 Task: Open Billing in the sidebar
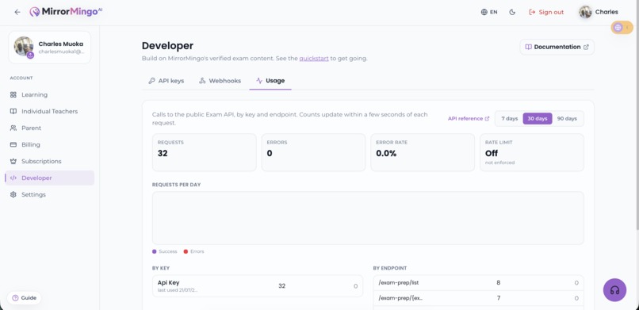(49, 144)
